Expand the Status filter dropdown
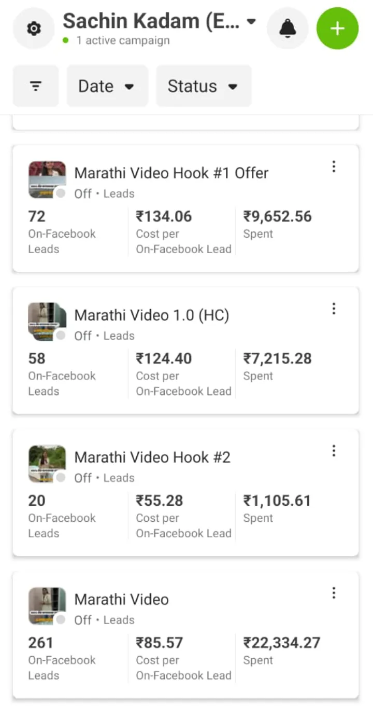 pos(203,86)
